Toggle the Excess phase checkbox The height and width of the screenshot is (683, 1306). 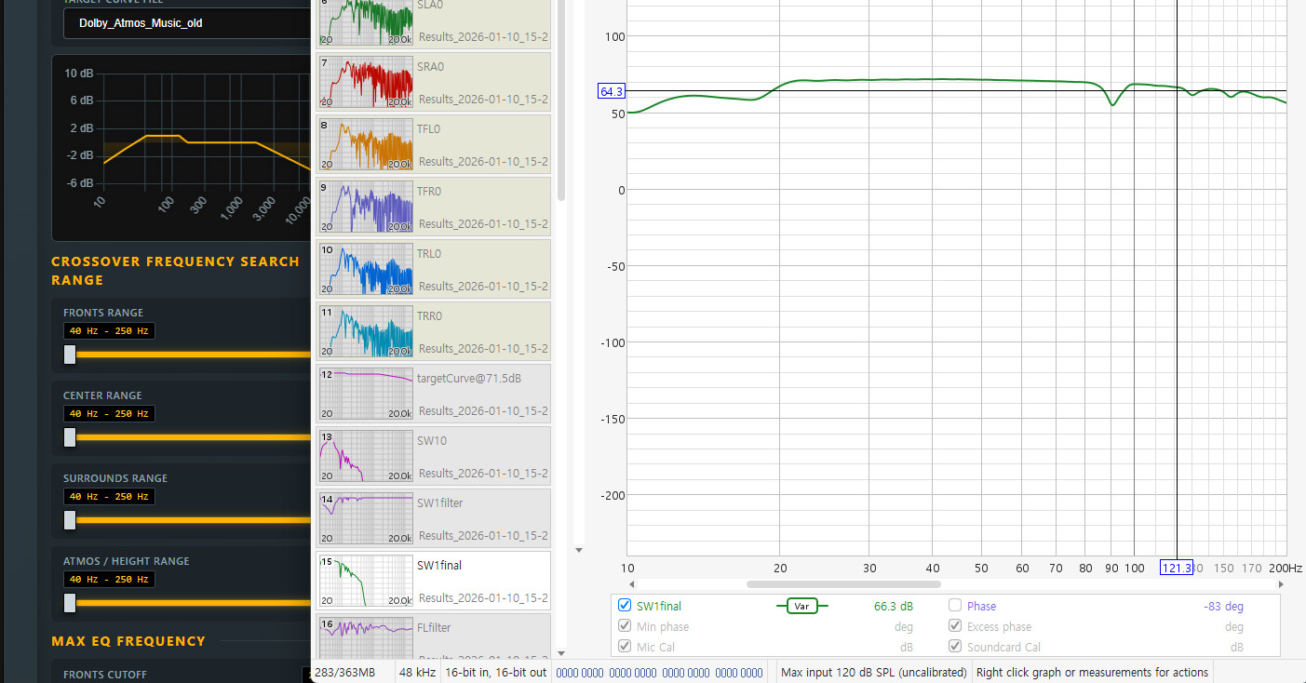tap(955, 626)
